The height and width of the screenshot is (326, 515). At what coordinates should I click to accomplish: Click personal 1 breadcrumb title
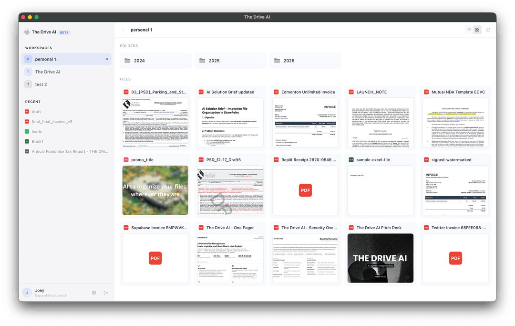tap(141, 30)
